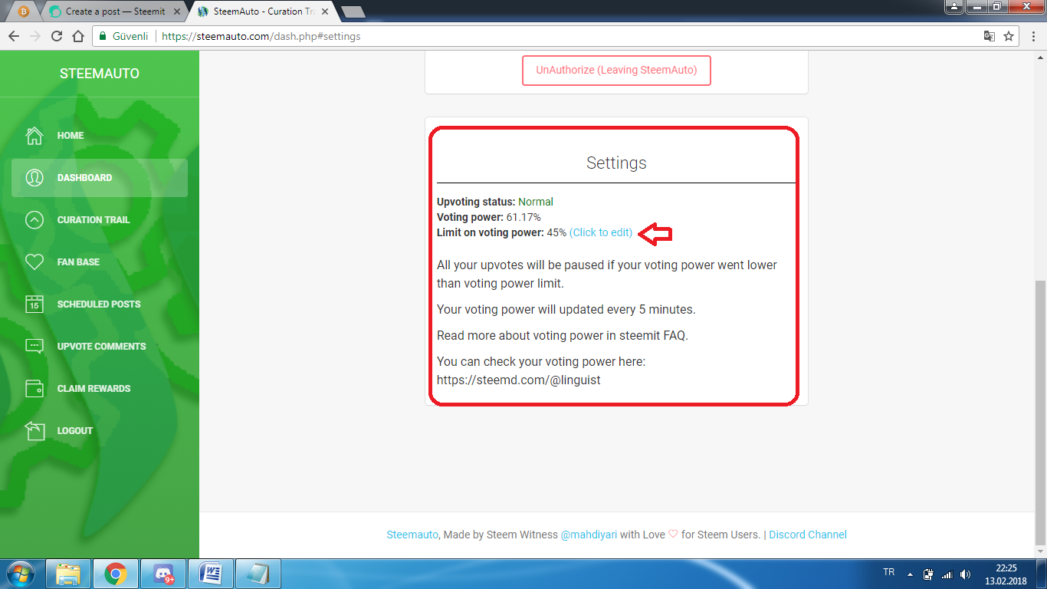Click the Upvote Comments speech bubble icon
The height and width of the screenshot is (589, 1047).
click(x=34, y=347)
